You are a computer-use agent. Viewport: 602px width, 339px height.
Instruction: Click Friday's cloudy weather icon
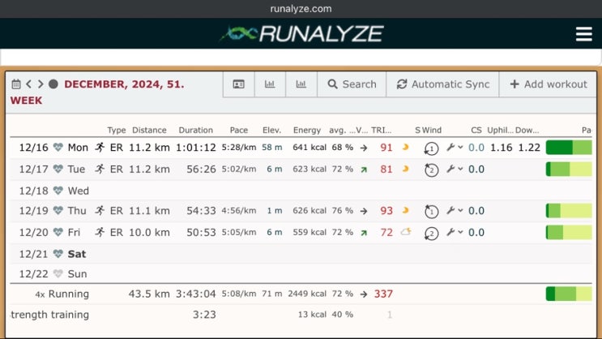(406, 232)
